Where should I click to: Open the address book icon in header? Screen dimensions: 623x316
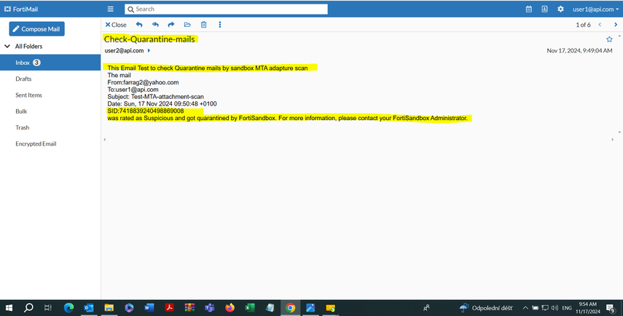[x=545, y=9]
